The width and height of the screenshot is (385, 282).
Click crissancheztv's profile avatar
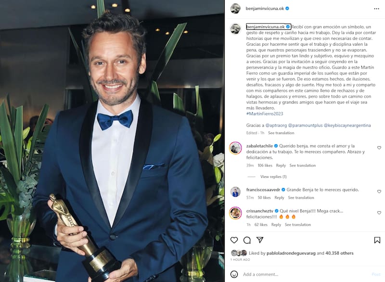(235, 213)
